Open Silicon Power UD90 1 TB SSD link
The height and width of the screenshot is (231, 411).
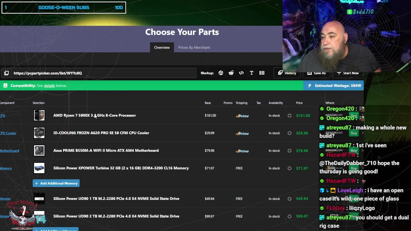[116, 199]
